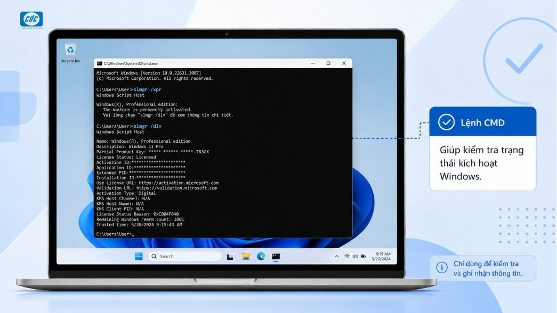Screen dimensions: 557x313
Task: Click the final C:\Users\User> prompt
Action: tap(115, 234)
